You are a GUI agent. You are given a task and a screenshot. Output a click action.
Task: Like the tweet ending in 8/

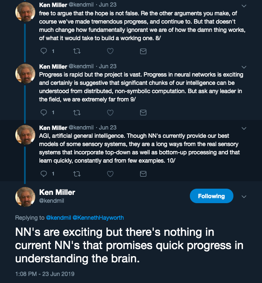[x=110, y=51]
